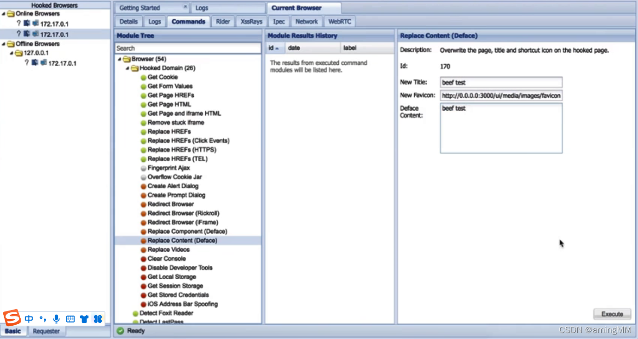Select the Replace Videos module
638x339 pixels.
[168, 250]
